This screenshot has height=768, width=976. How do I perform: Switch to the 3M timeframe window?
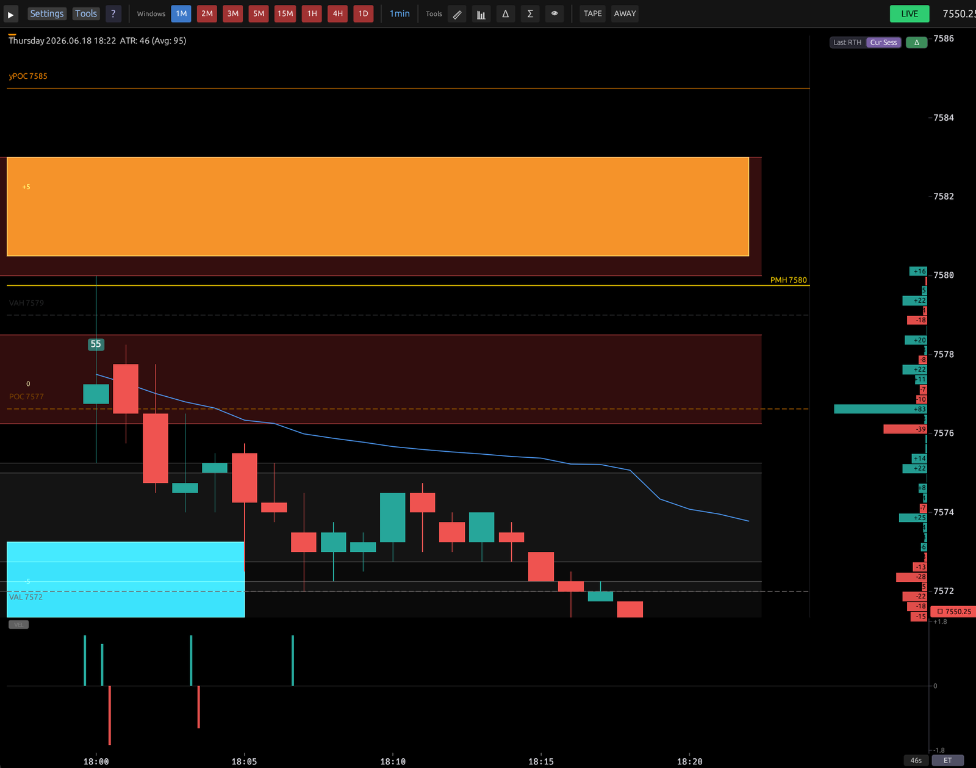233,13
